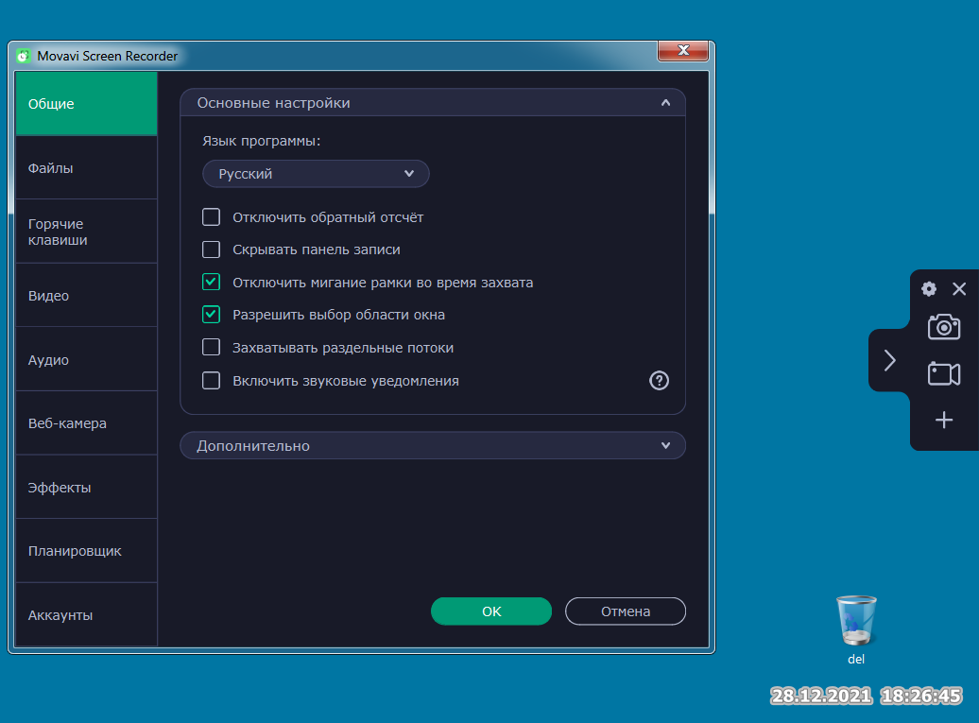Open help for sound notifications question mark
Image resolution: width=979 pixels, height=723 pixels.
[659, 380]
